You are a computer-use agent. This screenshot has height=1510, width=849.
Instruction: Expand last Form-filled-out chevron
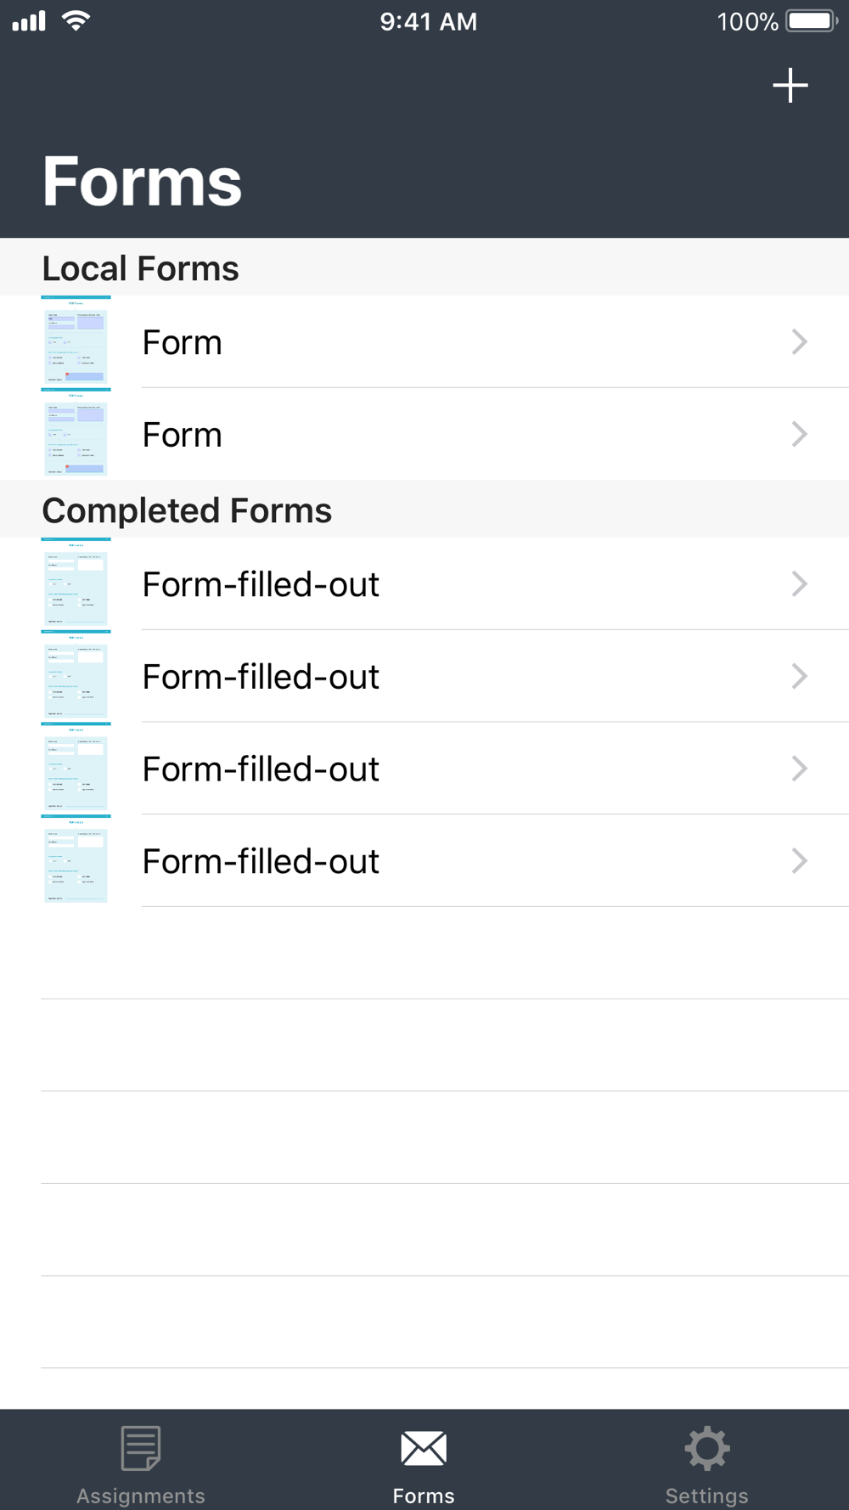(x=799, y=861)
